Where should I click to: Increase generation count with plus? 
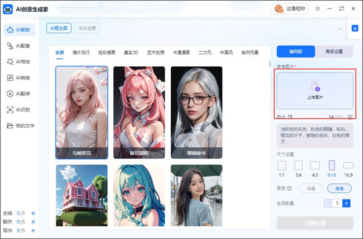pyautogui.click(x=346, y=203)
